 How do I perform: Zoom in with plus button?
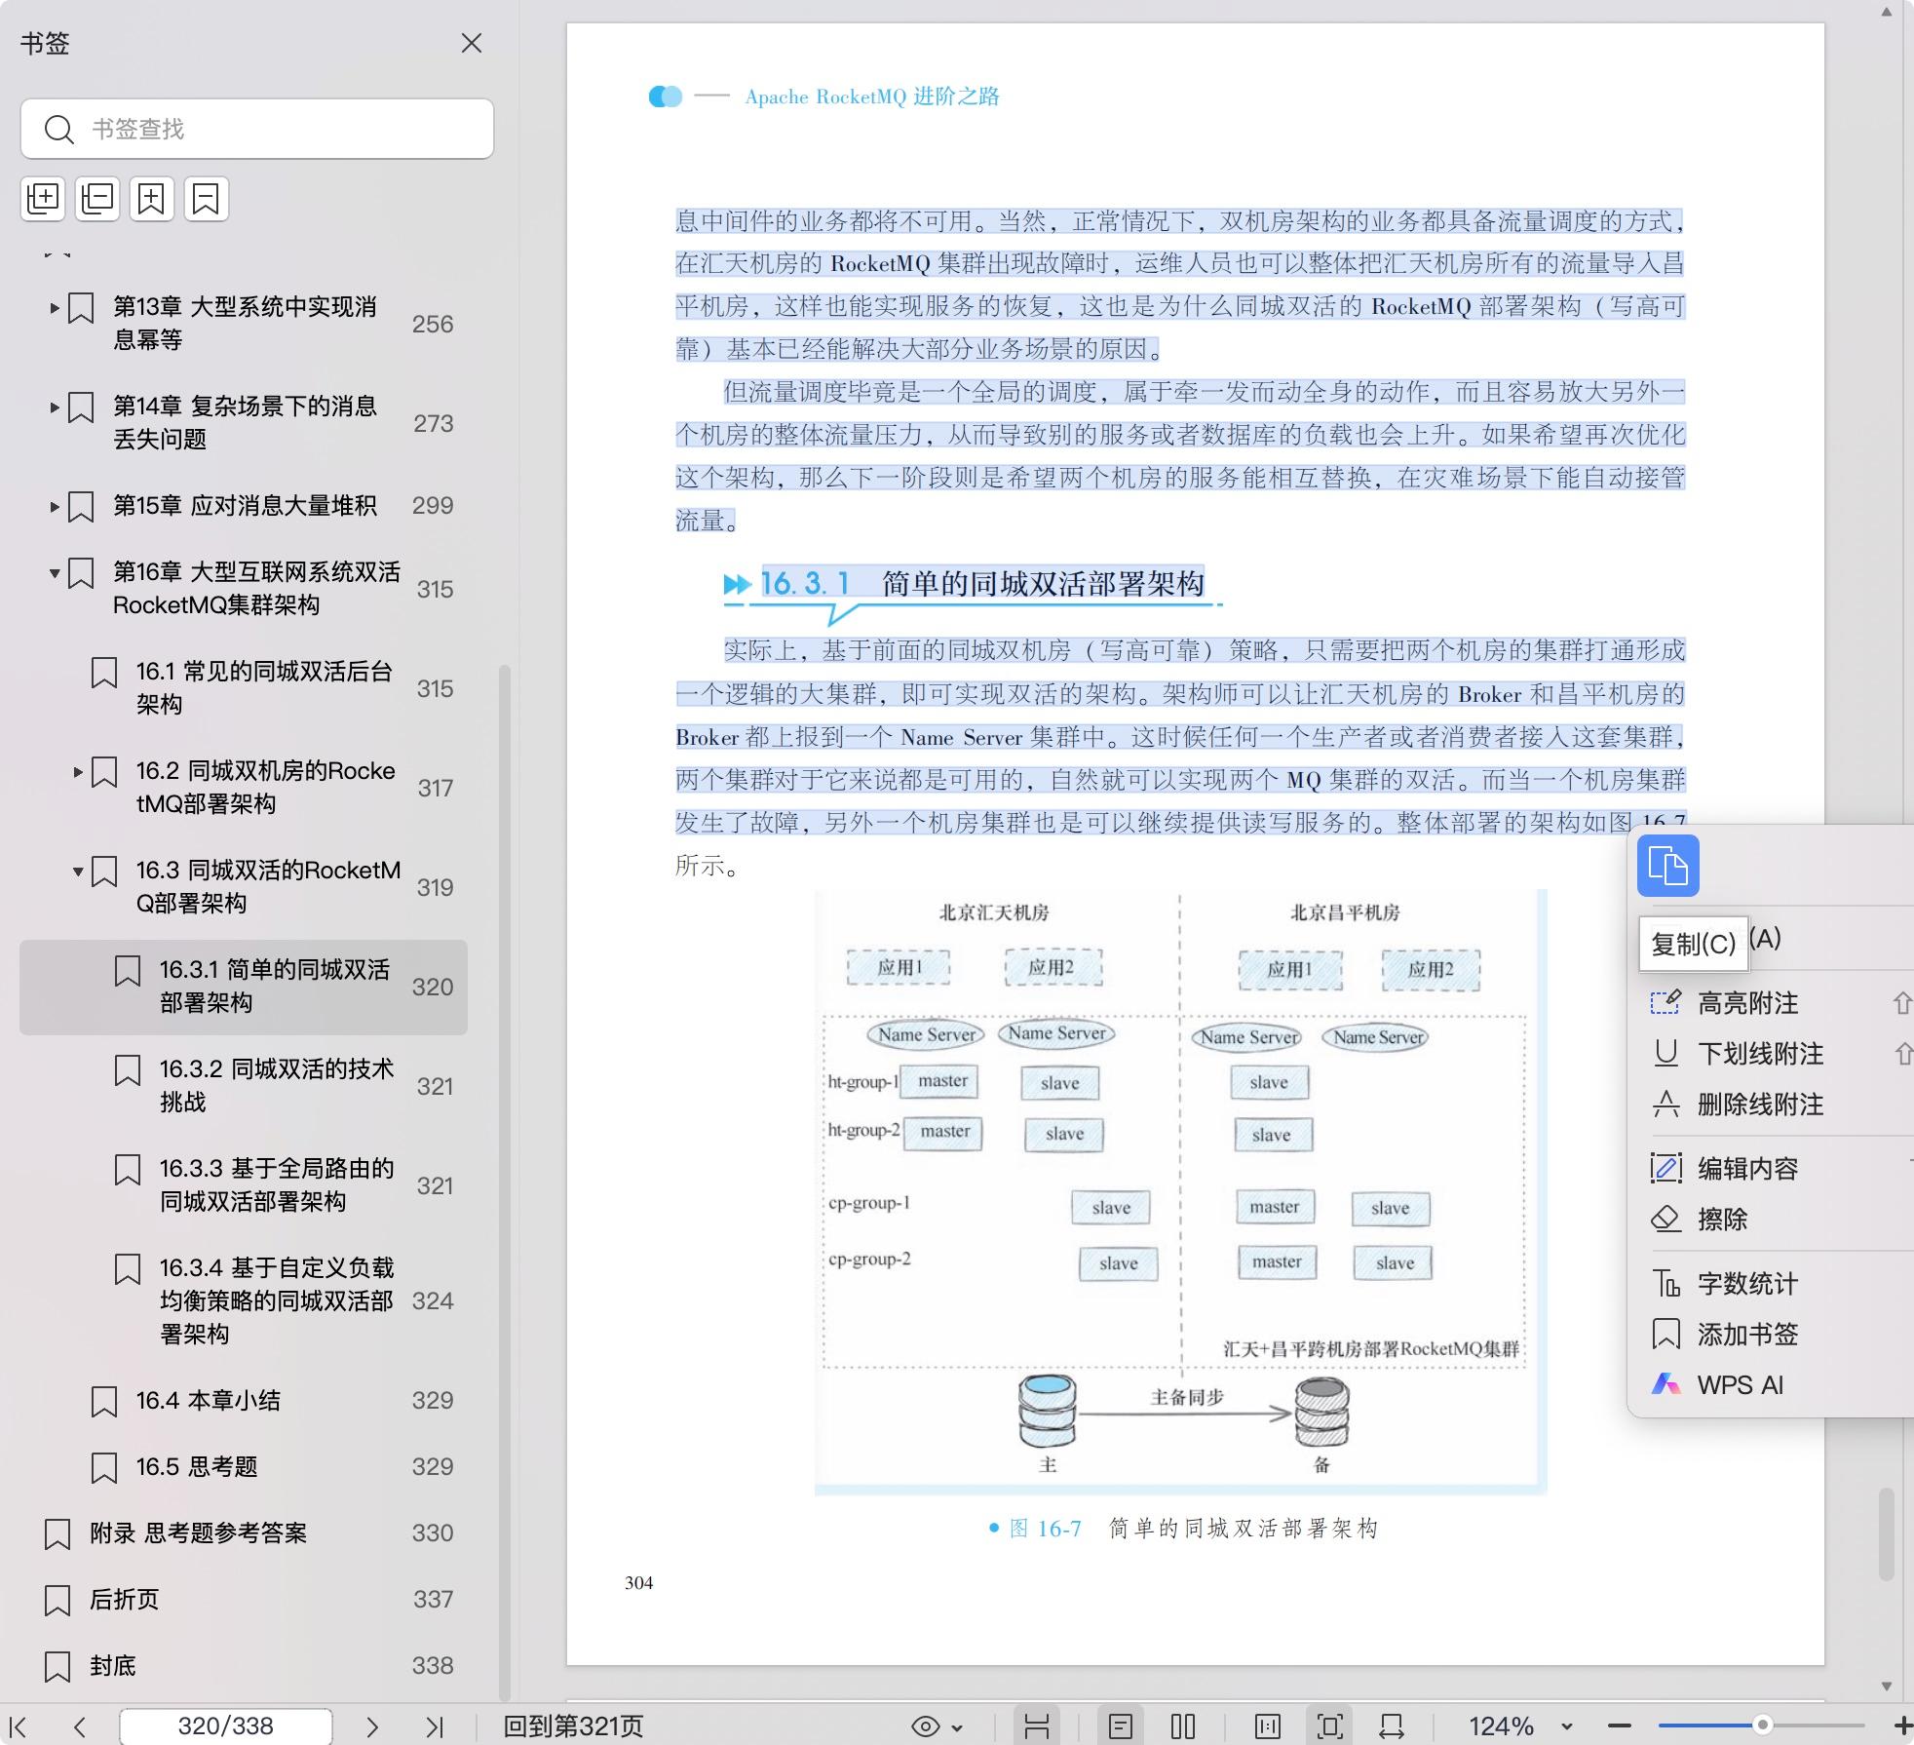1901,1726
